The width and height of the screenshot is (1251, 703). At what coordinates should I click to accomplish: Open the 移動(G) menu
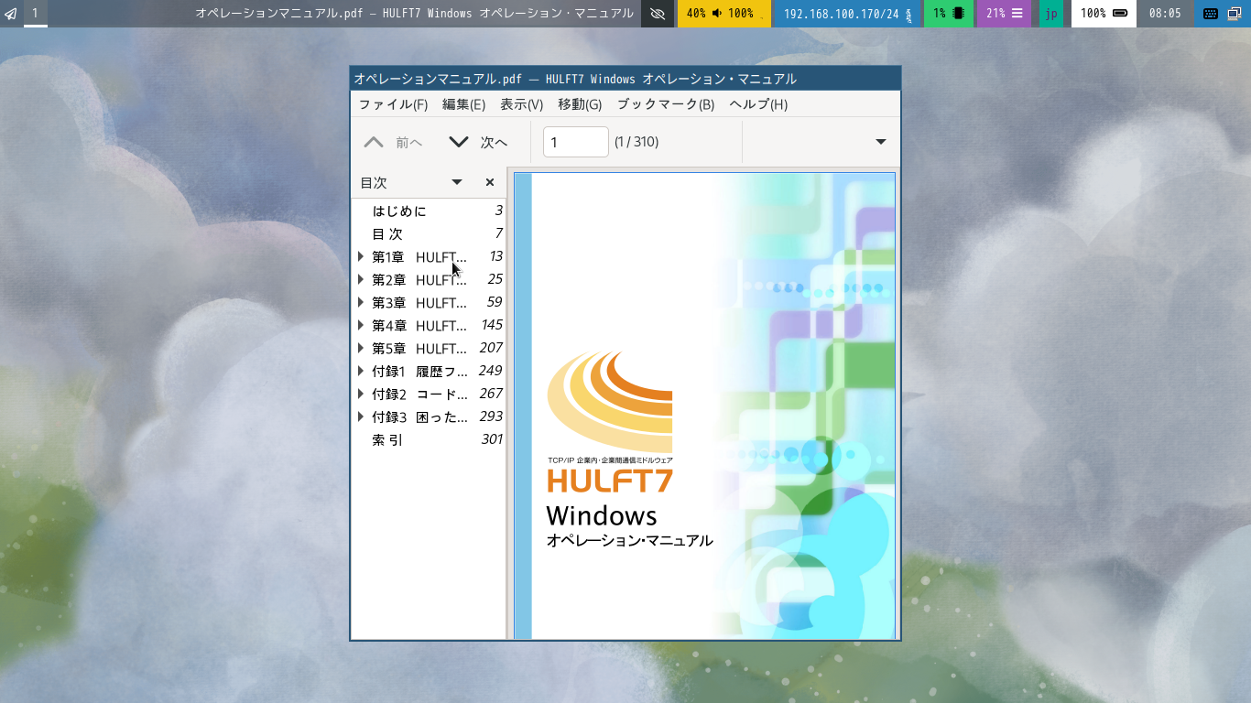coord(580,104)
